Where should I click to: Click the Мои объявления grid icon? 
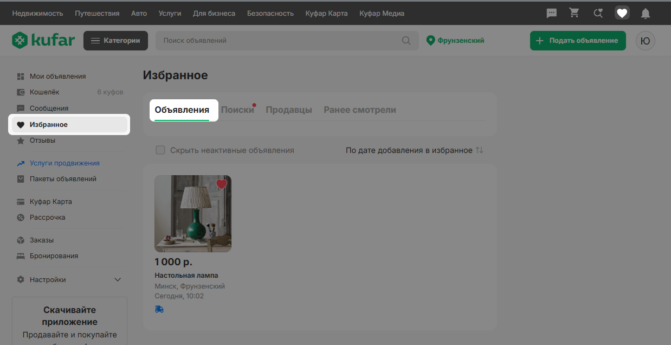pos(21,76)
